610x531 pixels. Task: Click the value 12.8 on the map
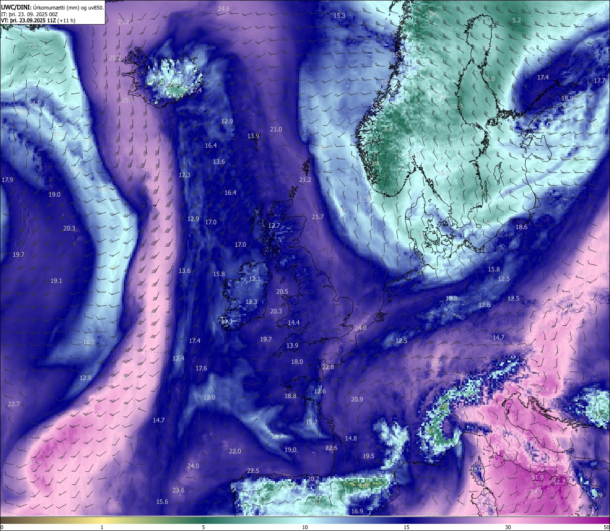tap(85, 378)
